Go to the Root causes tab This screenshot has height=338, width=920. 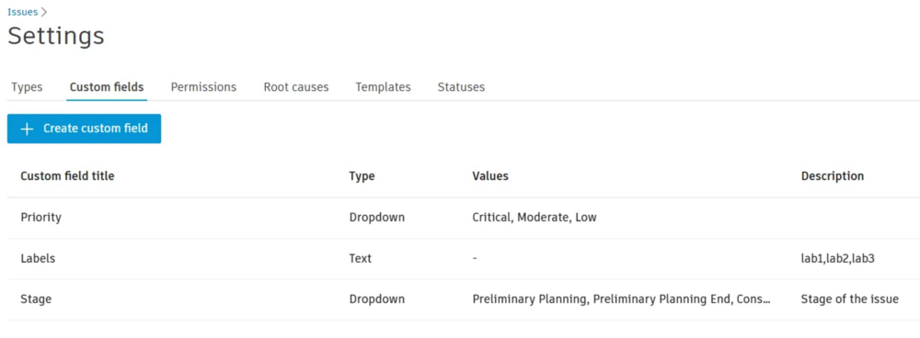pyautogui.click(x=296, y=87)
